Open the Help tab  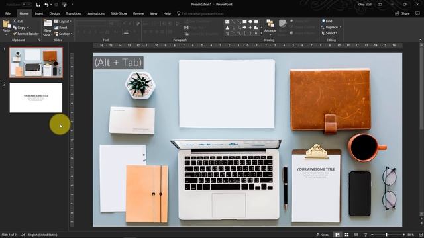click(x=167, y=13)
